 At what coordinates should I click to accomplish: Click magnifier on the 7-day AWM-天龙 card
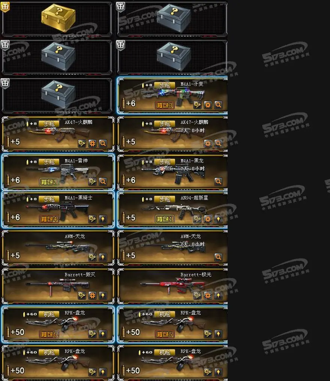coord(219,257)
